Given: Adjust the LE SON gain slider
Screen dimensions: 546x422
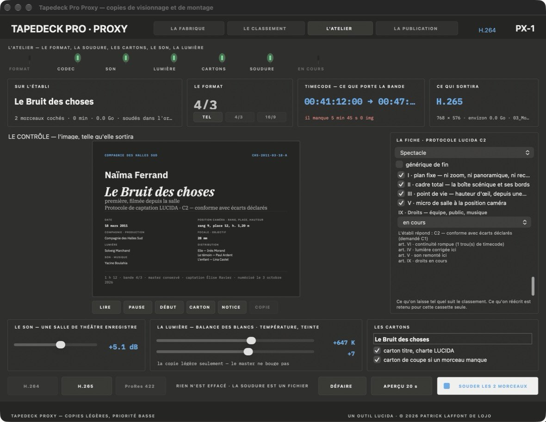Looking at the screenshot, I should [x=61, y=345].
